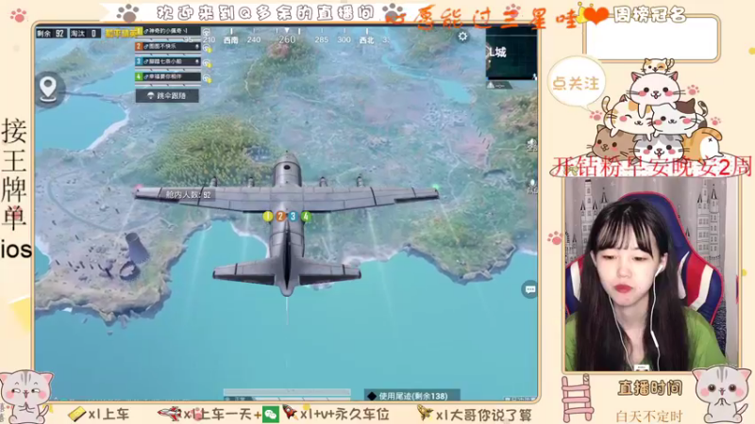Click the 点关注 follow speech bubble
755x424 pixels.
coord(576,84)
